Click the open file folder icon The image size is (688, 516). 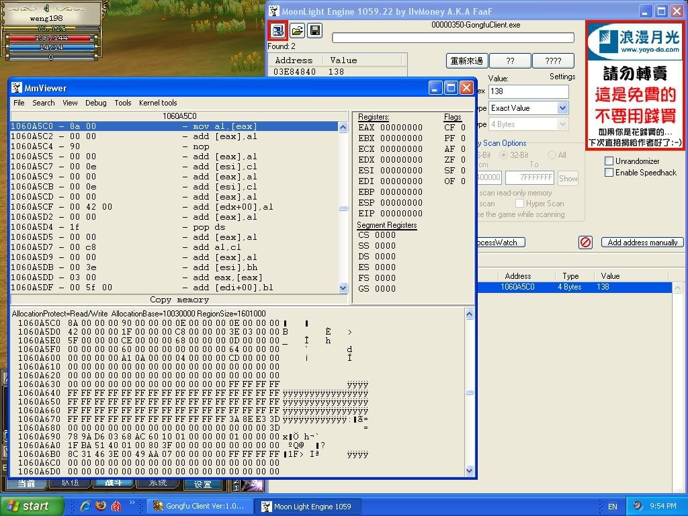coord(296,30)
